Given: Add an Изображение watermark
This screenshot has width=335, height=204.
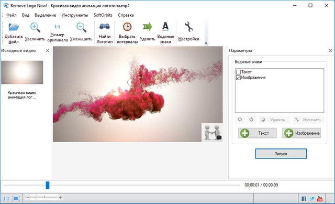Looking at the screenshot, I should (x=301, y=133).
